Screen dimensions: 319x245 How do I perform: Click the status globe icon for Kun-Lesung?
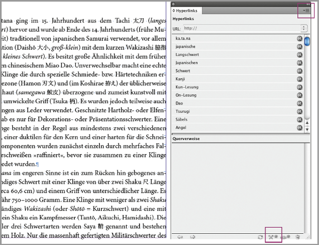click(x=299, y=87)
